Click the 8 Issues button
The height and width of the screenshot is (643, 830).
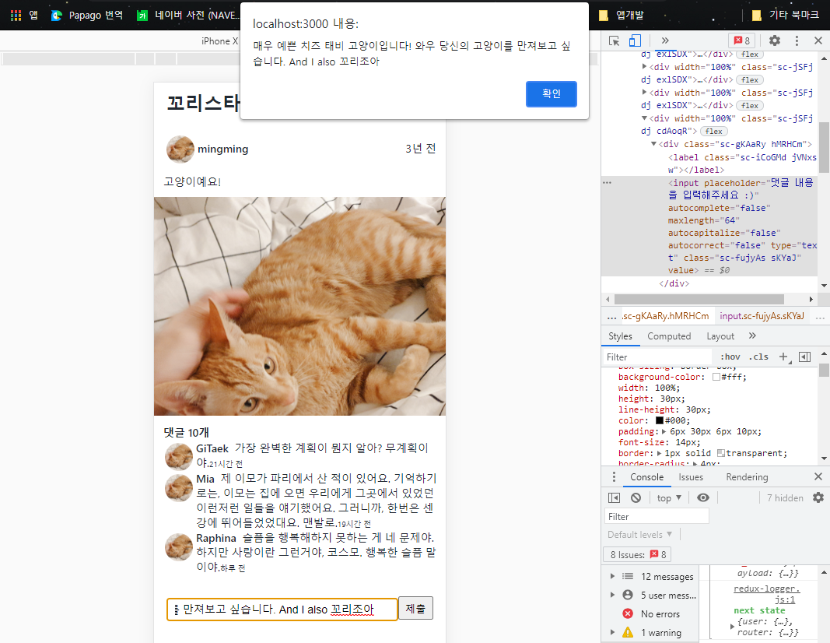(x=637, y=554)
